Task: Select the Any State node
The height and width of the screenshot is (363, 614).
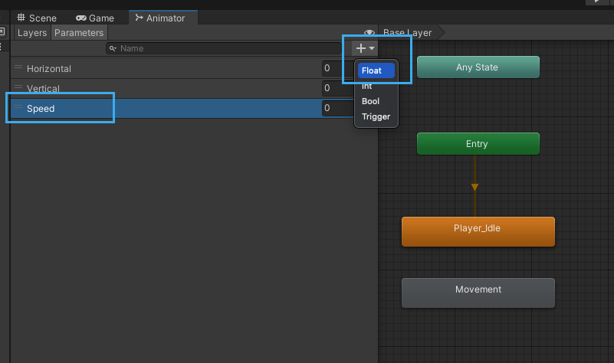Action: coord(478,67)
